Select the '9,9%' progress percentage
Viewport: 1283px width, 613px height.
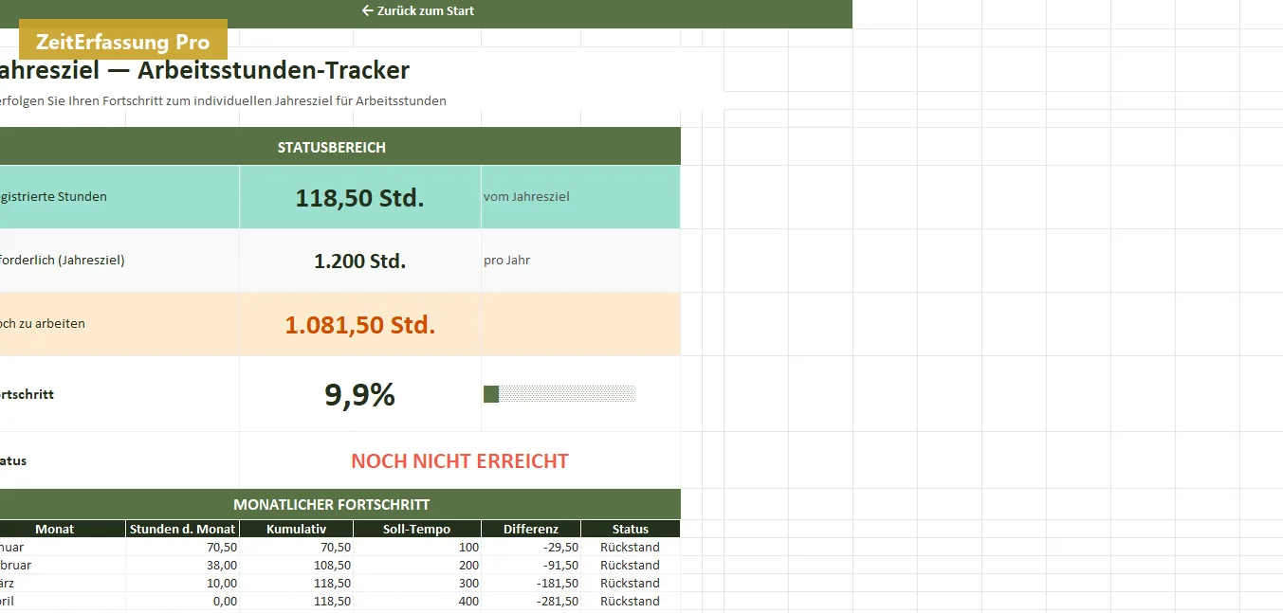coord(360,394)
